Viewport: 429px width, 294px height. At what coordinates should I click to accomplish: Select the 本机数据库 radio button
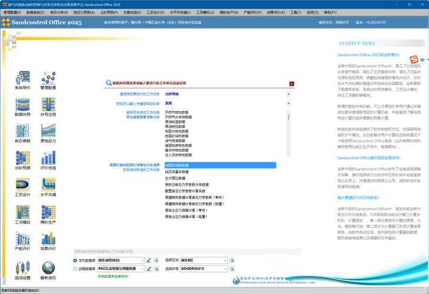(75, 260)
